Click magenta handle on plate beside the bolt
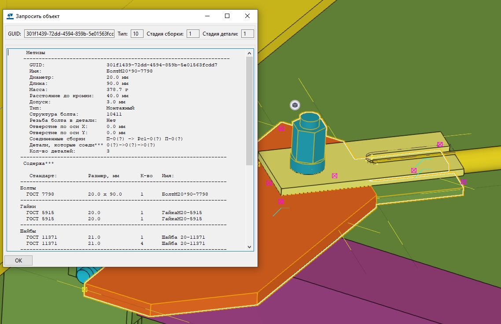The height and width of the screenshot is (324, 501). pos(335,176)
